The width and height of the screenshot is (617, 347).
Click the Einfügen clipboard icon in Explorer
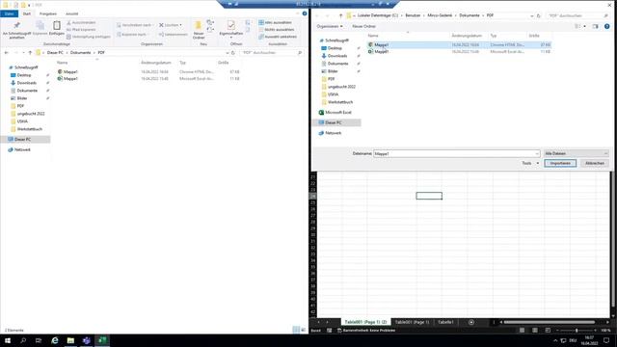click(x=57, y=28)
